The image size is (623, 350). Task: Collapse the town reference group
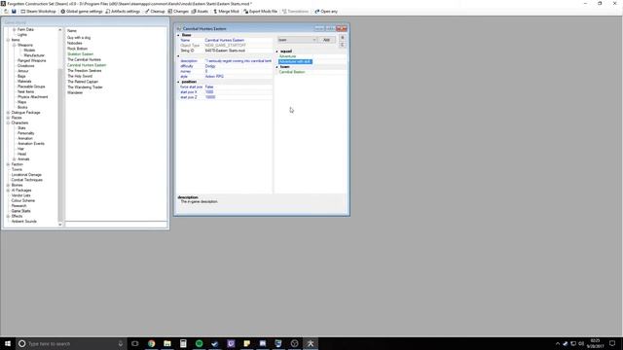277,67
